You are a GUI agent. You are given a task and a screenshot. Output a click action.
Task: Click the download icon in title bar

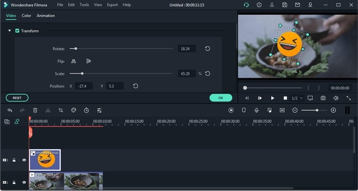(x=310, y=5)
